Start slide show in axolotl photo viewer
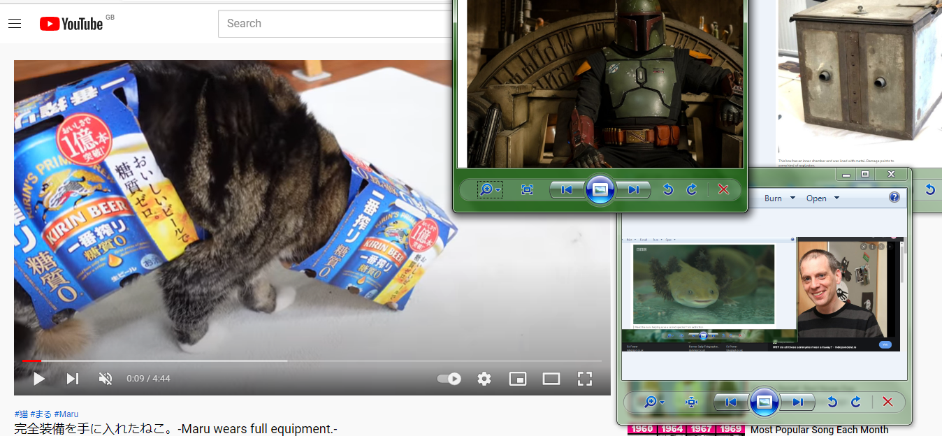This screenshot has height=436, width=942. pyautogui.click(x=765, y=402)
